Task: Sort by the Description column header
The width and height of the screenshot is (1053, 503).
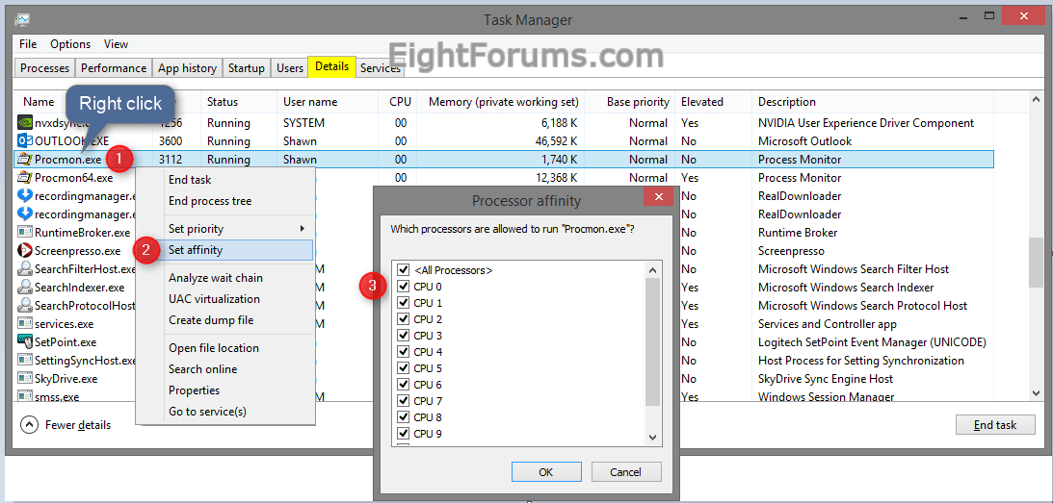Action: pyautogui.click(x=786, y=102)
